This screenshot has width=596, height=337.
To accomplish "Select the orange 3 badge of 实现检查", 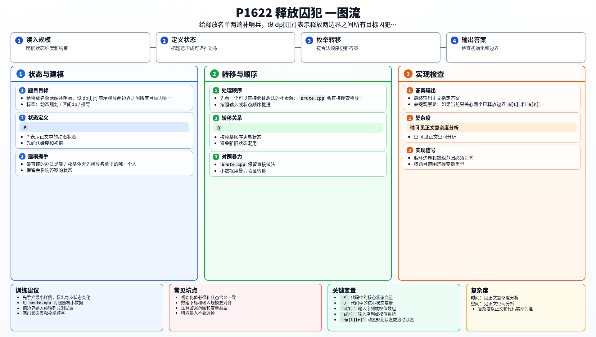I will [408, 74].
